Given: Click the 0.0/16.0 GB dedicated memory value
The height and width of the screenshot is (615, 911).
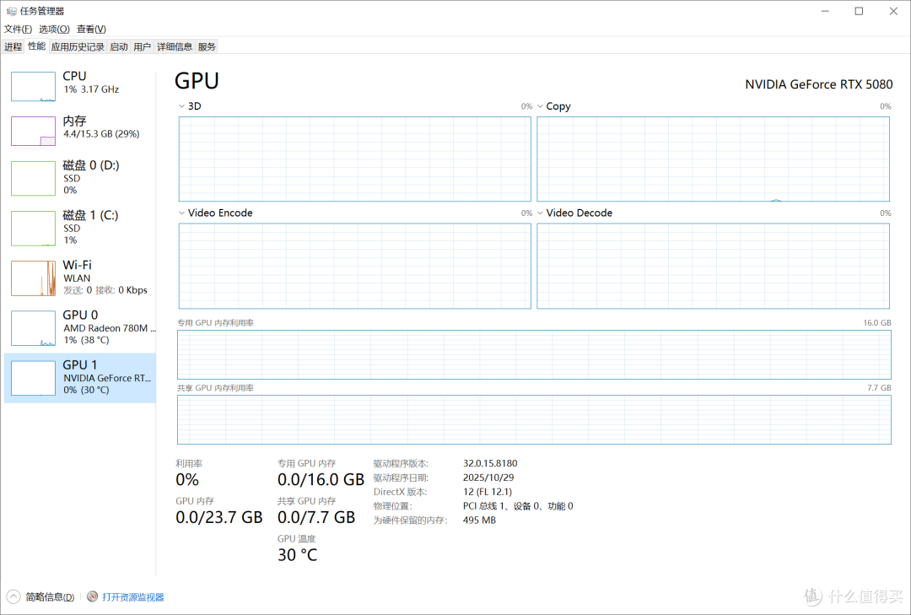Looking at the screenshot, I should coord(321,480).
